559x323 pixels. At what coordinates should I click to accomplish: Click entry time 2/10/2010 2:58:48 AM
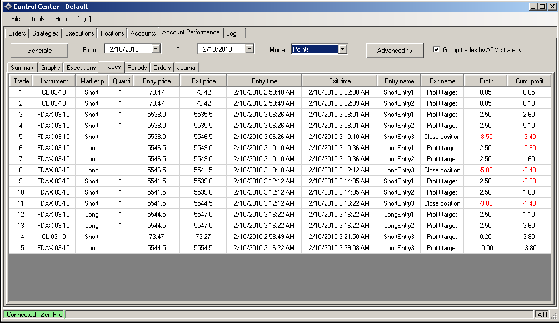264,92
